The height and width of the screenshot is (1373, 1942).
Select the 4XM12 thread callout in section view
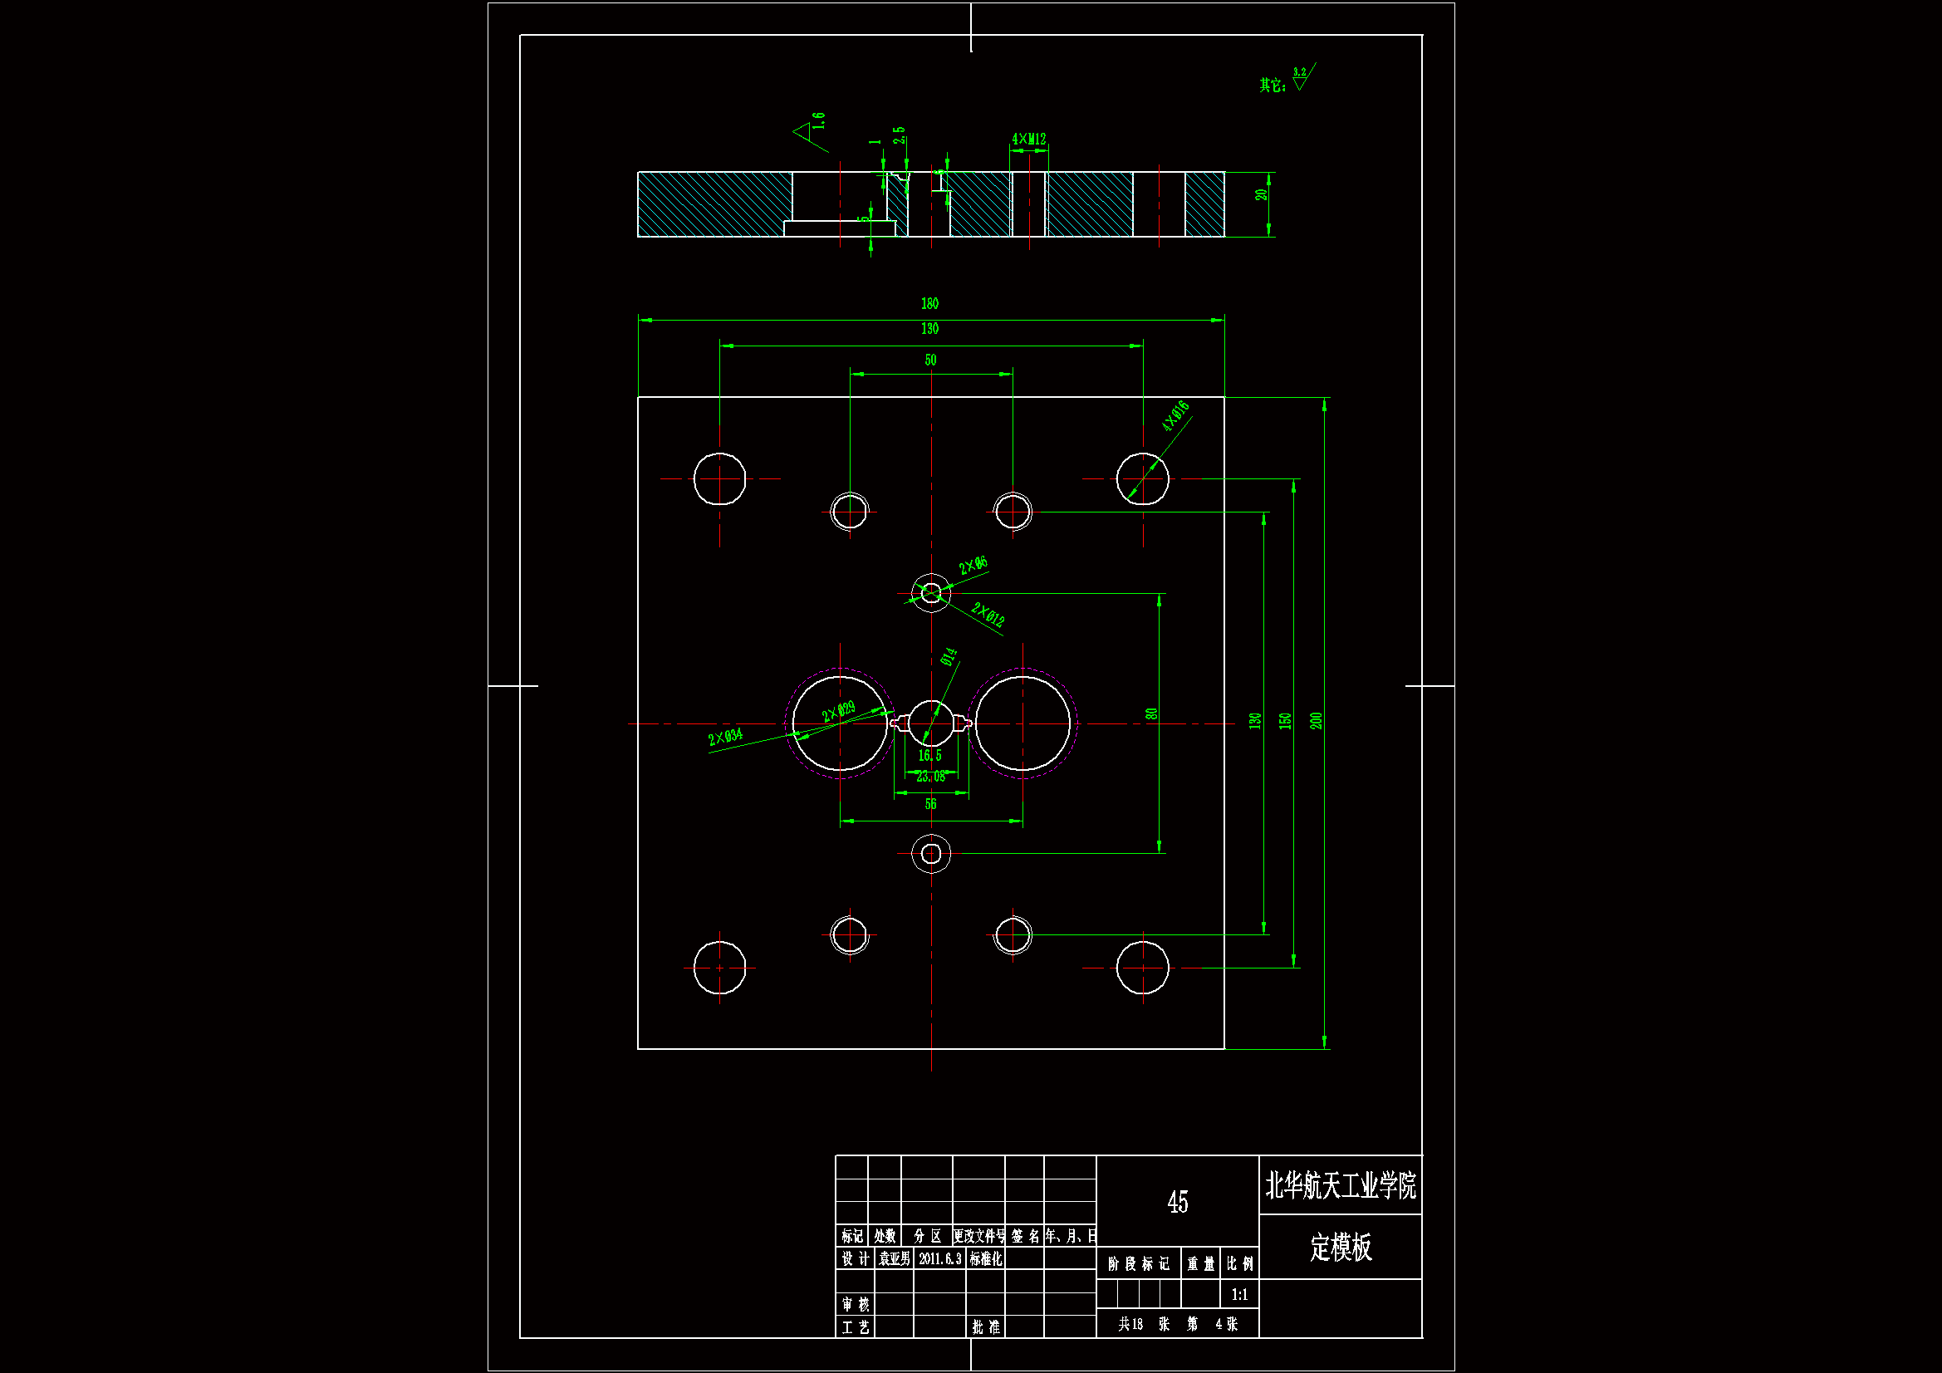coord(1028,139)
